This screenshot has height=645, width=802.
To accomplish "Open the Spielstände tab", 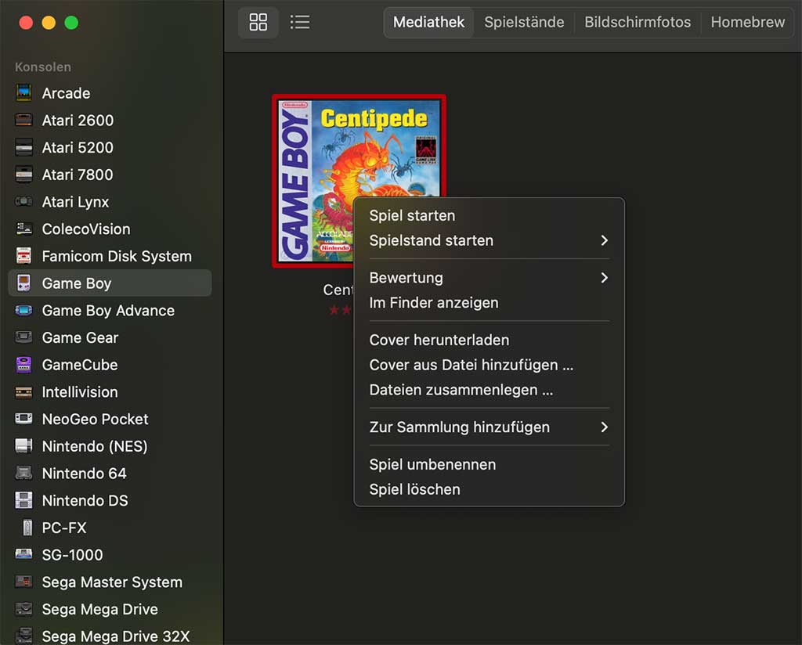I will click(524, 22).
